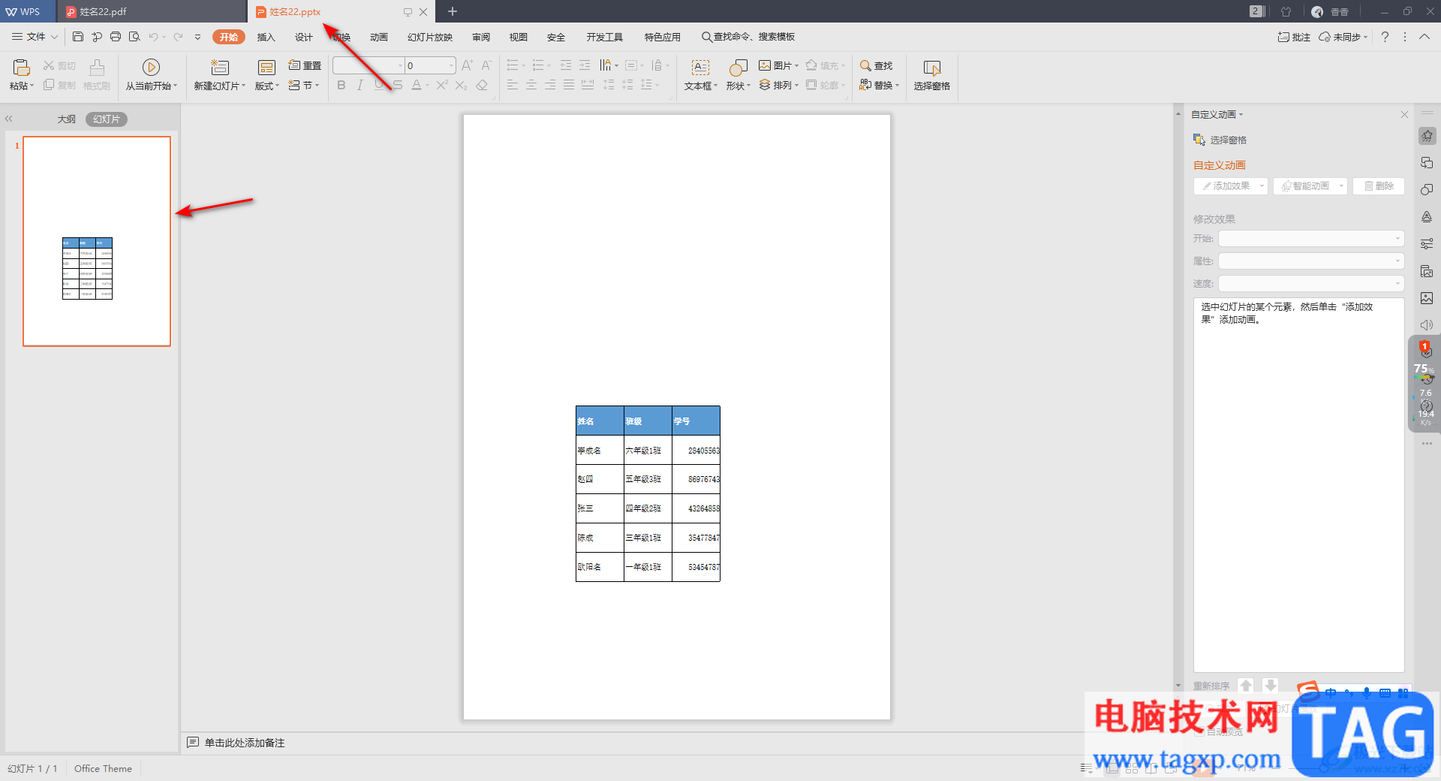Open Print Preview from quick toolbar
The image size is (1441, 781).
[x=134, y=37]
